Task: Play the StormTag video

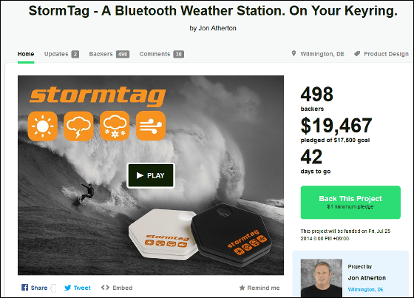Action: pos(151,176)
